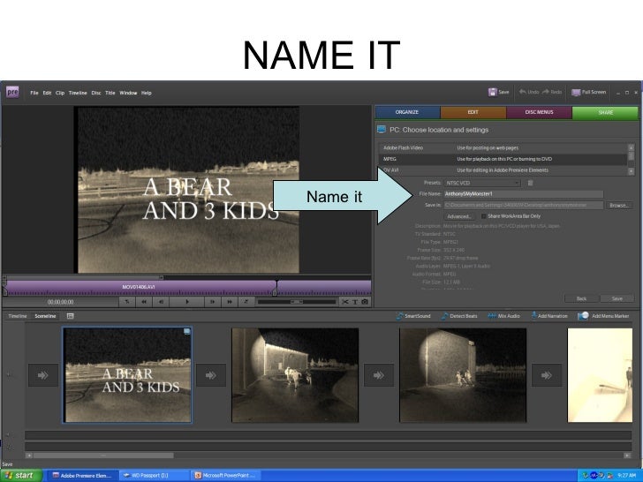Click the Browse... button
The image size is (643, 482).
click(x=619, y=206)
